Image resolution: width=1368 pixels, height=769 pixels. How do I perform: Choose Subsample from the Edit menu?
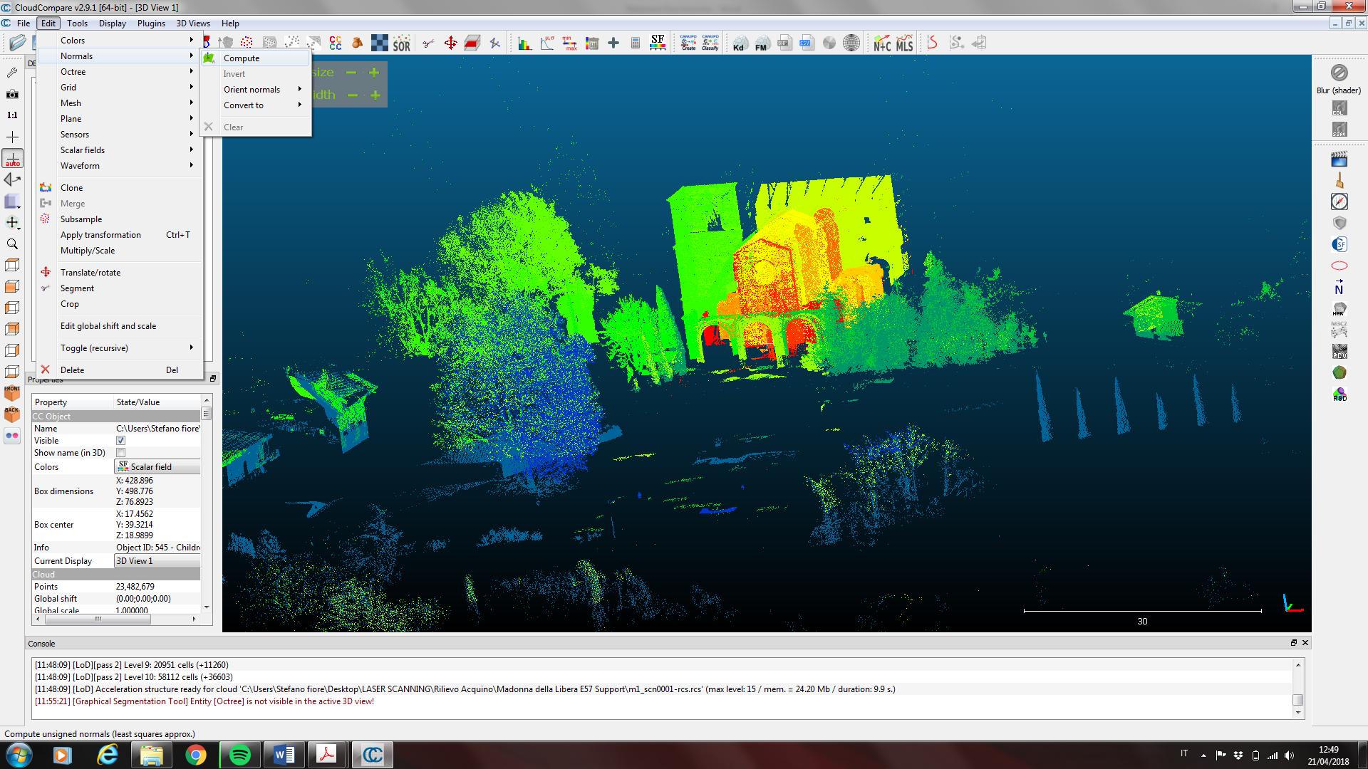coord(81,219)
